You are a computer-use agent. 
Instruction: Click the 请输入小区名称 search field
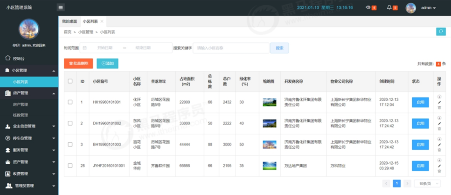click(231, 48)
